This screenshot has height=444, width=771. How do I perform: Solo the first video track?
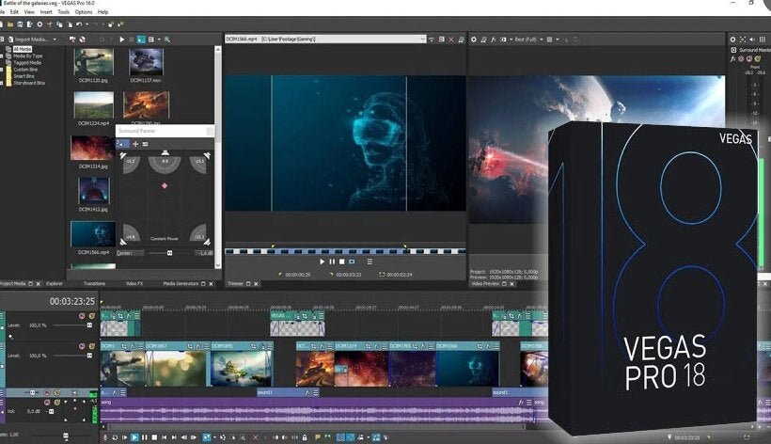click(91, 316)
